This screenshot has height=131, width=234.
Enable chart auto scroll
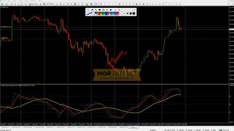point(79,4)
